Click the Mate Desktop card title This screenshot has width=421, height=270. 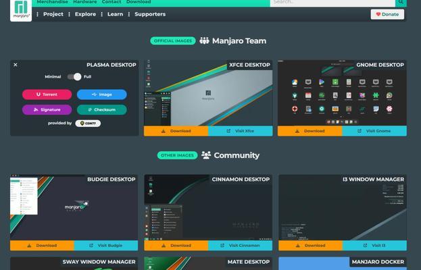click(x=249, y=262)
